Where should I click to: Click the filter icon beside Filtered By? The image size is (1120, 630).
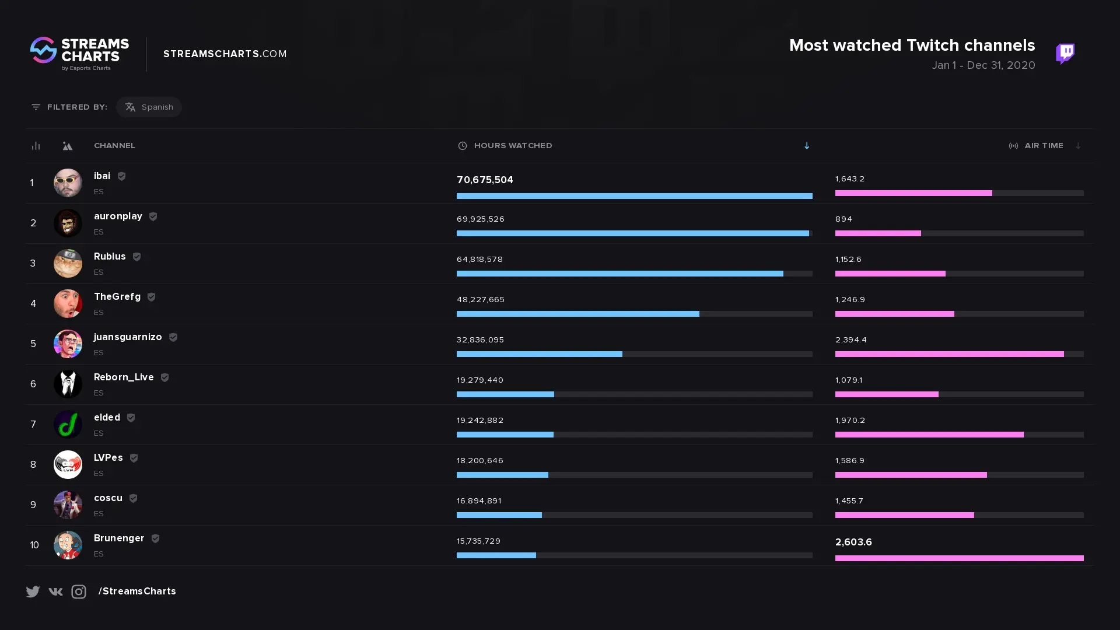[x=36, y=107]
